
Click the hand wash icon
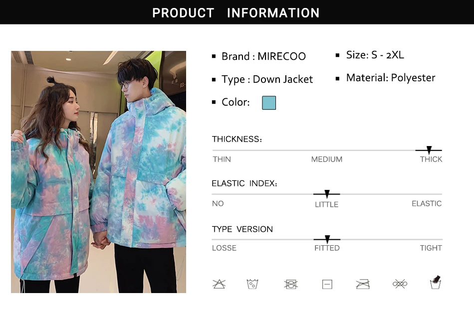pos(435,282)
